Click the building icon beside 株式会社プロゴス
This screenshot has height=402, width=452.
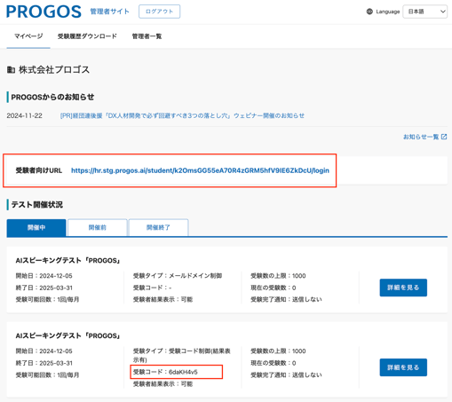(11, 70)
